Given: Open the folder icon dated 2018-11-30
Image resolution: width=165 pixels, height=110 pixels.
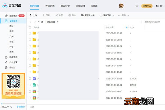Looking at the screenshot, I should [34, 40].
